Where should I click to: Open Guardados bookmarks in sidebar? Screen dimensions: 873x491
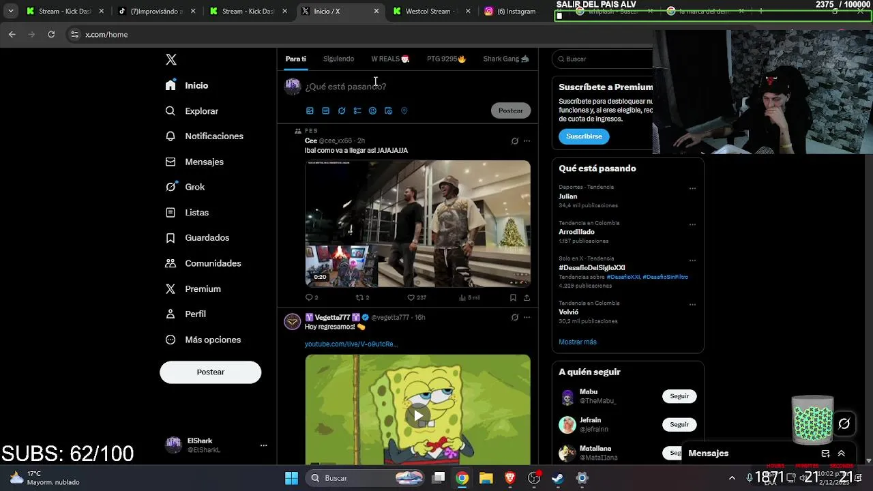[x=197, y=237]
